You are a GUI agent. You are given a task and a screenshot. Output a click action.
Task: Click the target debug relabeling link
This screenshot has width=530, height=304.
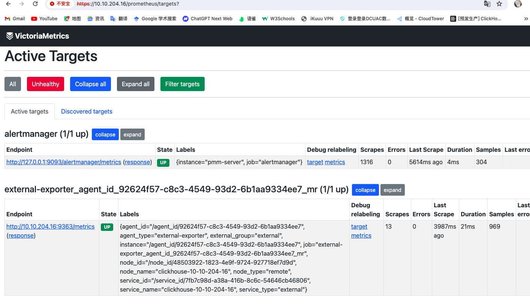[x=315, y=162]
